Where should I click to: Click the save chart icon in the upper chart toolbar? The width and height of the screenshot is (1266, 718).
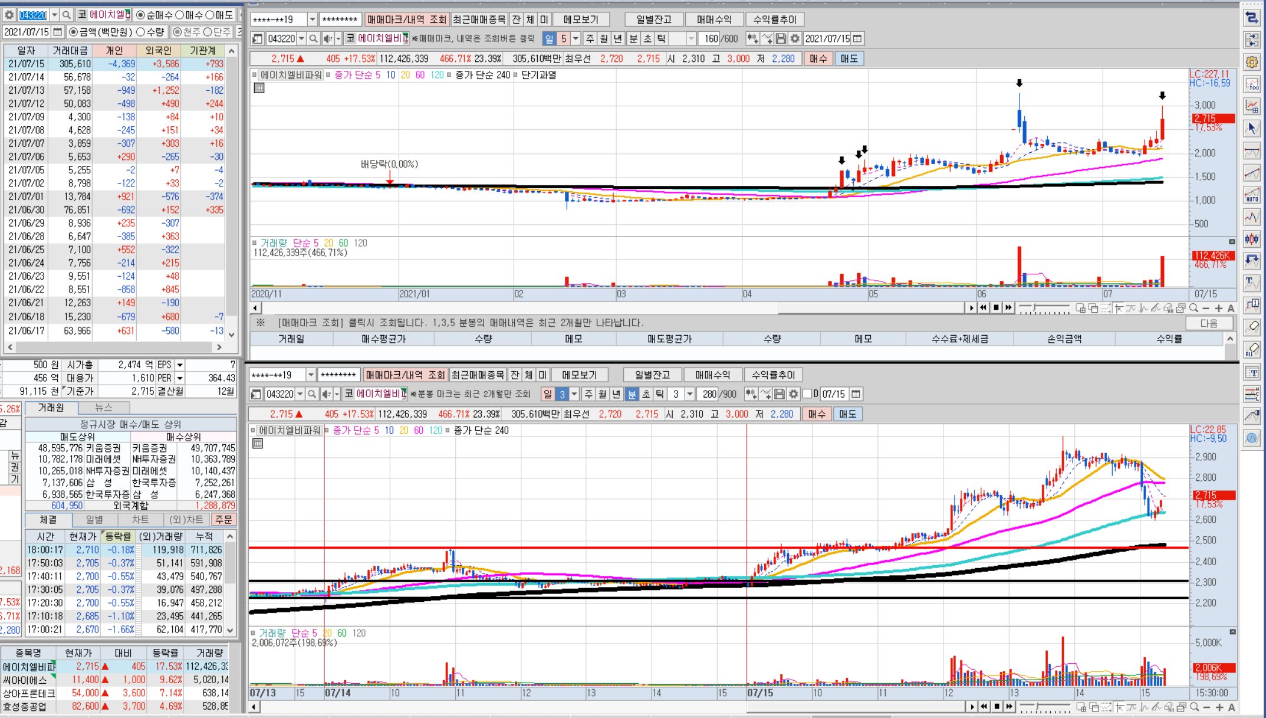click(781, 39)
